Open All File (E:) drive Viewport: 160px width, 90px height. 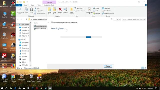(x=24, y=65)
